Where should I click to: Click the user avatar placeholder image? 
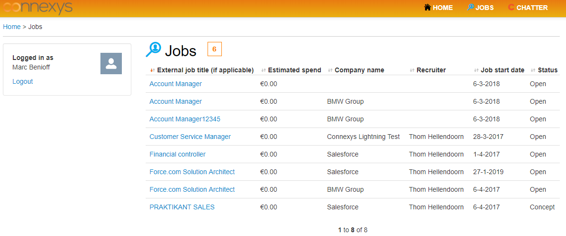coord(111,63)
